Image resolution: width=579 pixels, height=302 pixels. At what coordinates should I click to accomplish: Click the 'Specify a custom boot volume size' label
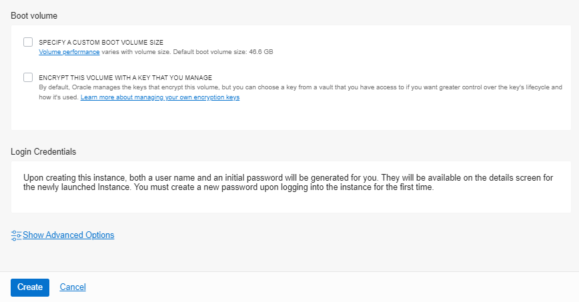click(101, 42)
